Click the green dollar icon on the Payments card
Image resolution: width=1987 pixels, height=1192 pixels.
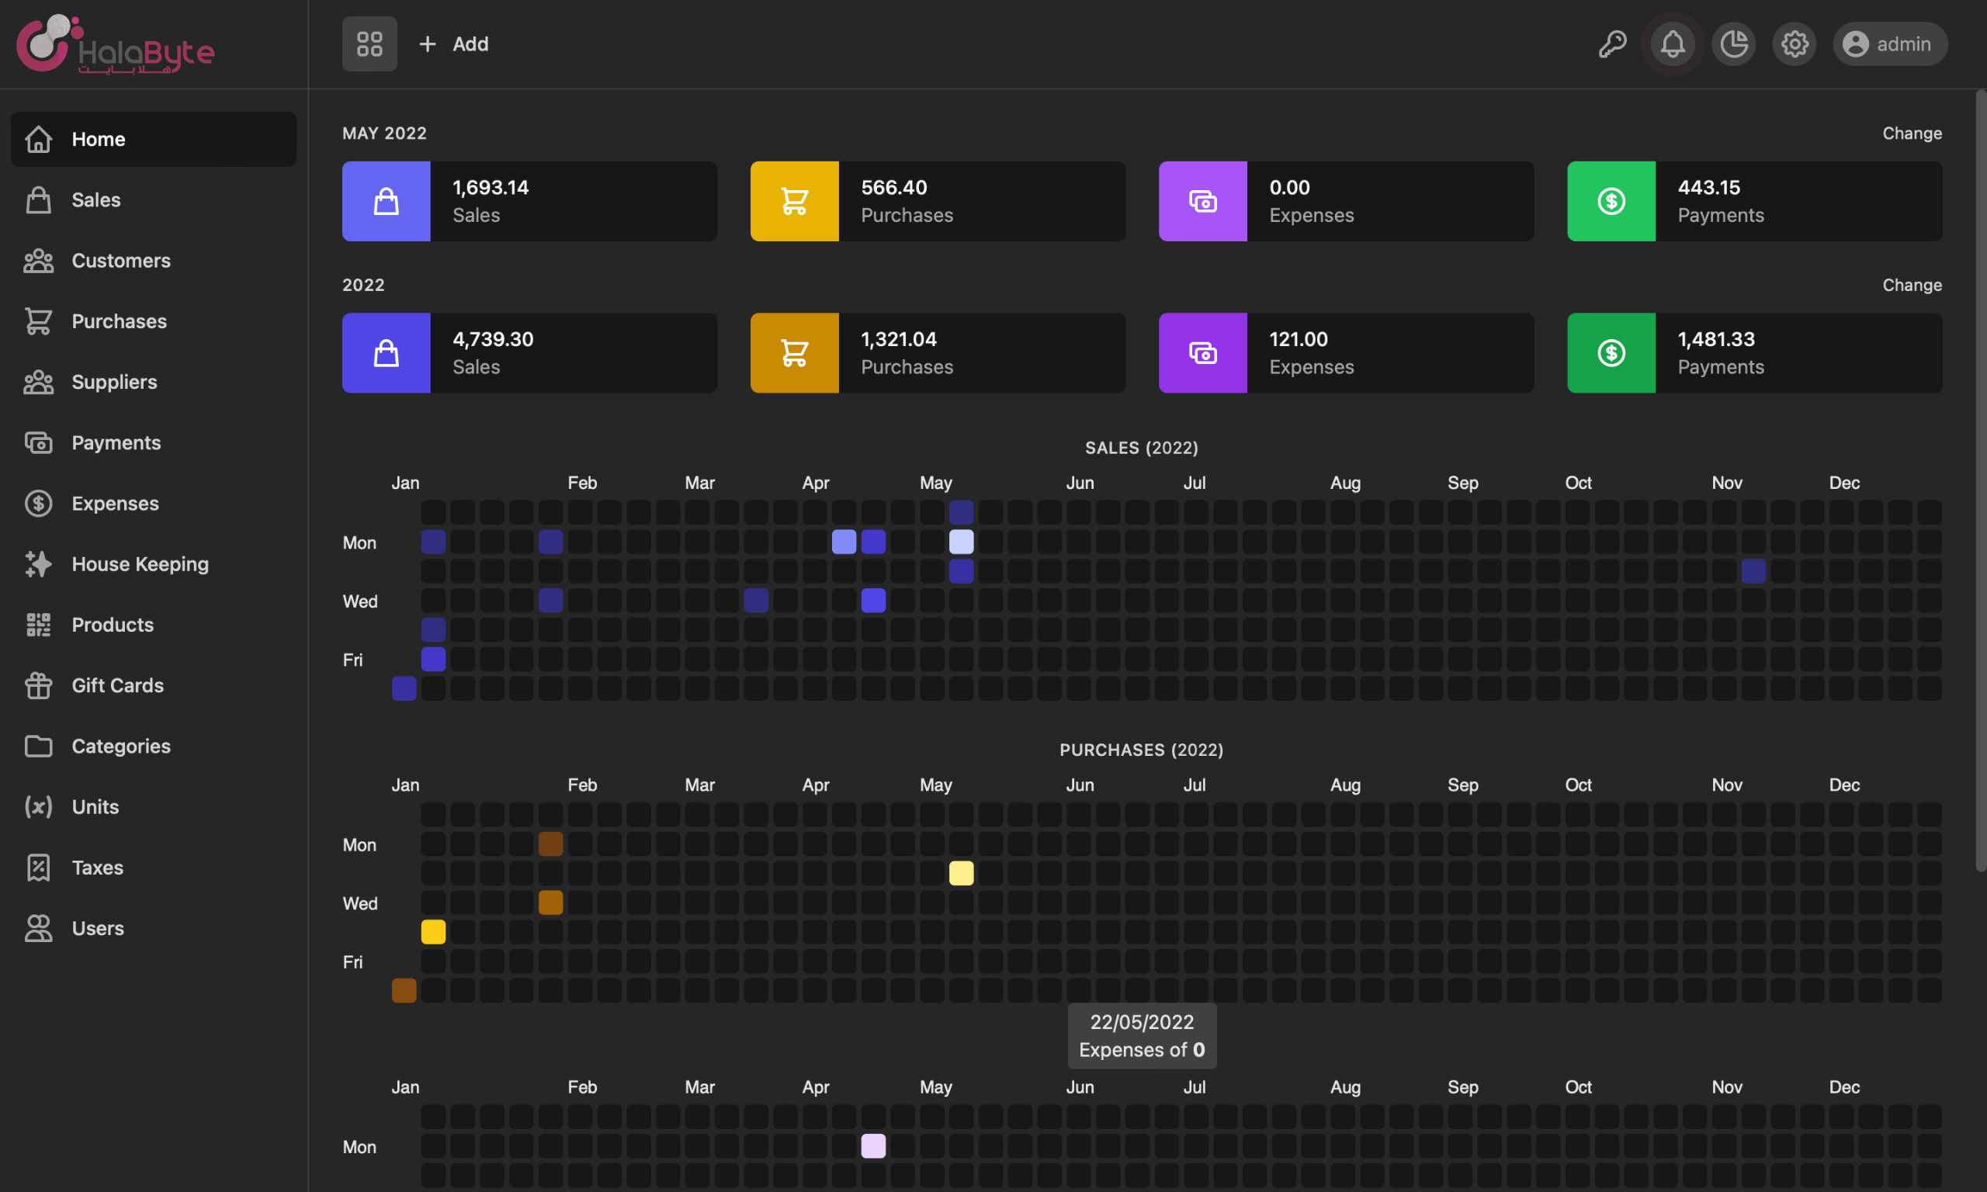click(1611, 201)
